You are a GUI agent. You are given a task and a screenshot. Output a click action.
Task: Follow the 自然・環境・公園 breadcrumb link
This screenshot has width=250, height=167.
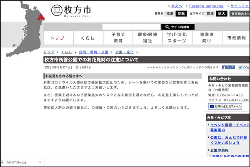[x=93, y=52]
